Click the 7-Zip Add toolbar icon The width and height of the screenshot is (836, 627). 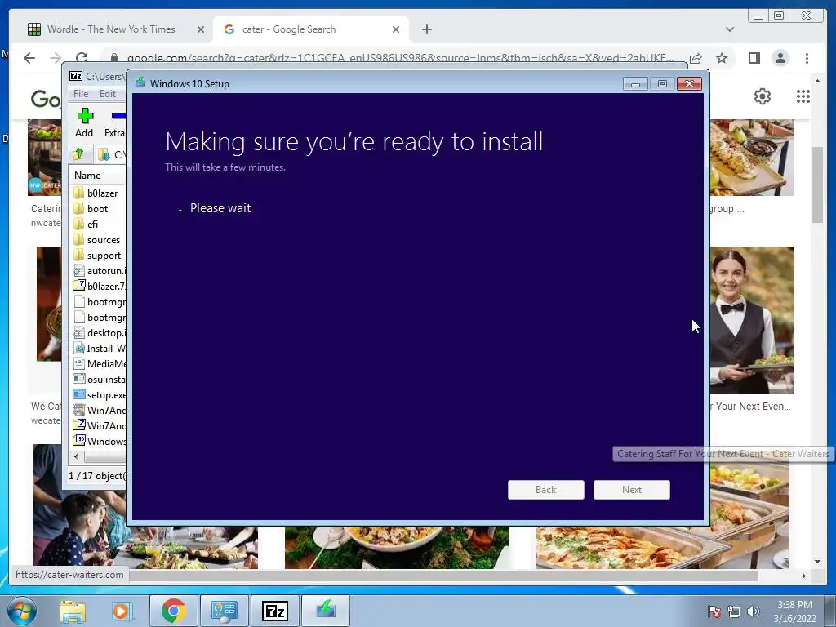pyautogui.click(x=84, y=122)
